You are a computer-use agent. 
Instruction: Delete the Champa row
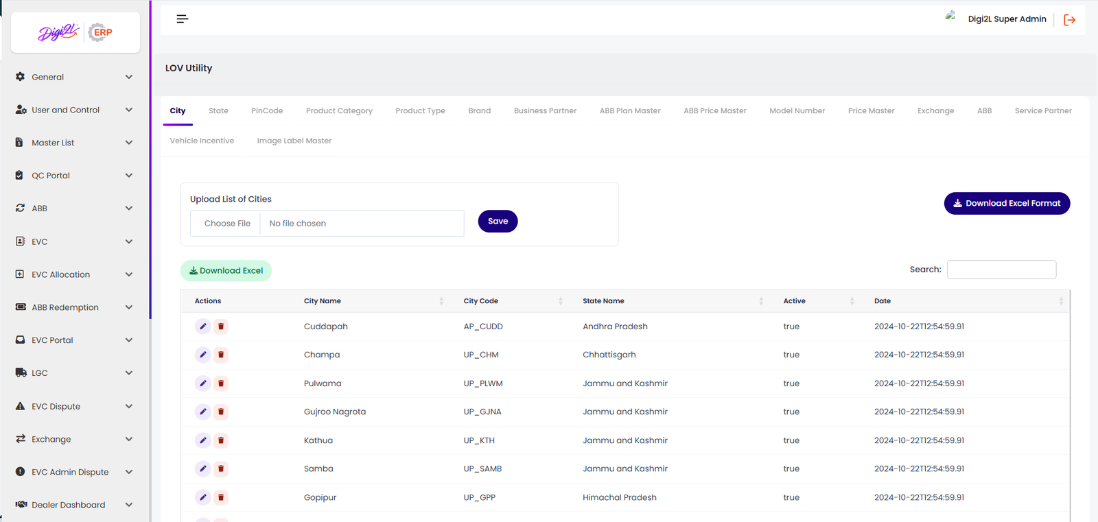(221, 355)
